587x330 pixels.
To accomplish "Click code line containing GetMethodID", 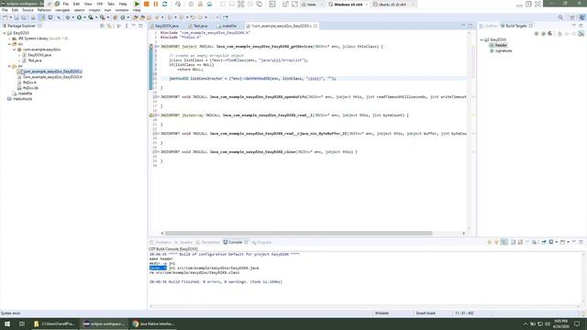I will pos(252,79).
